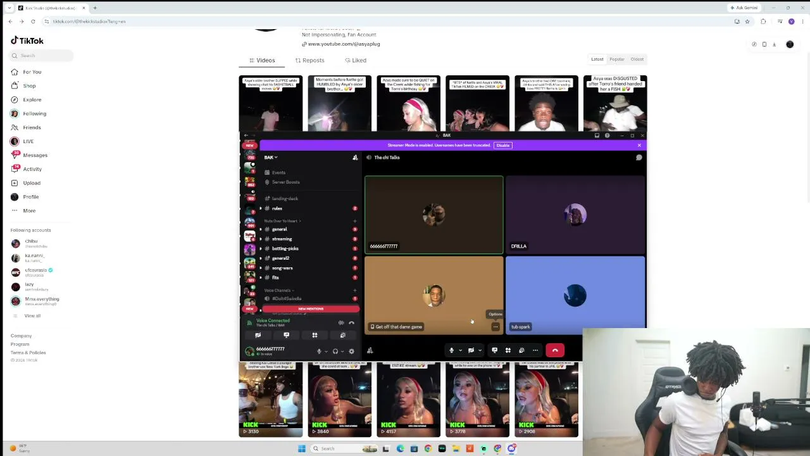Screen dimensions: 810x456
Task: Show the member list icon in call bar
Action: [370, 350]
